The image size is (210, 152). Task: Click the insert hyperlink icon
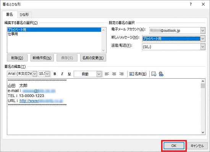(x=161, y=74)
